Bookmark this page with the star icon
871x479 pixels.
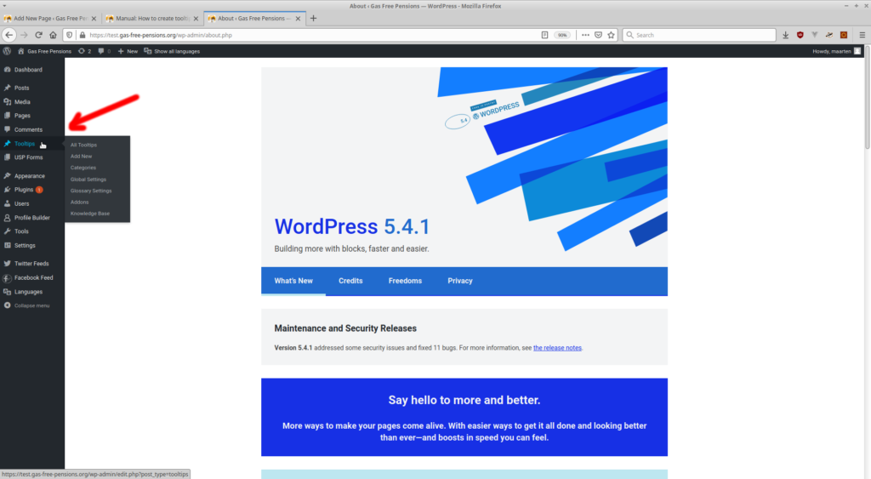point(611,35)
